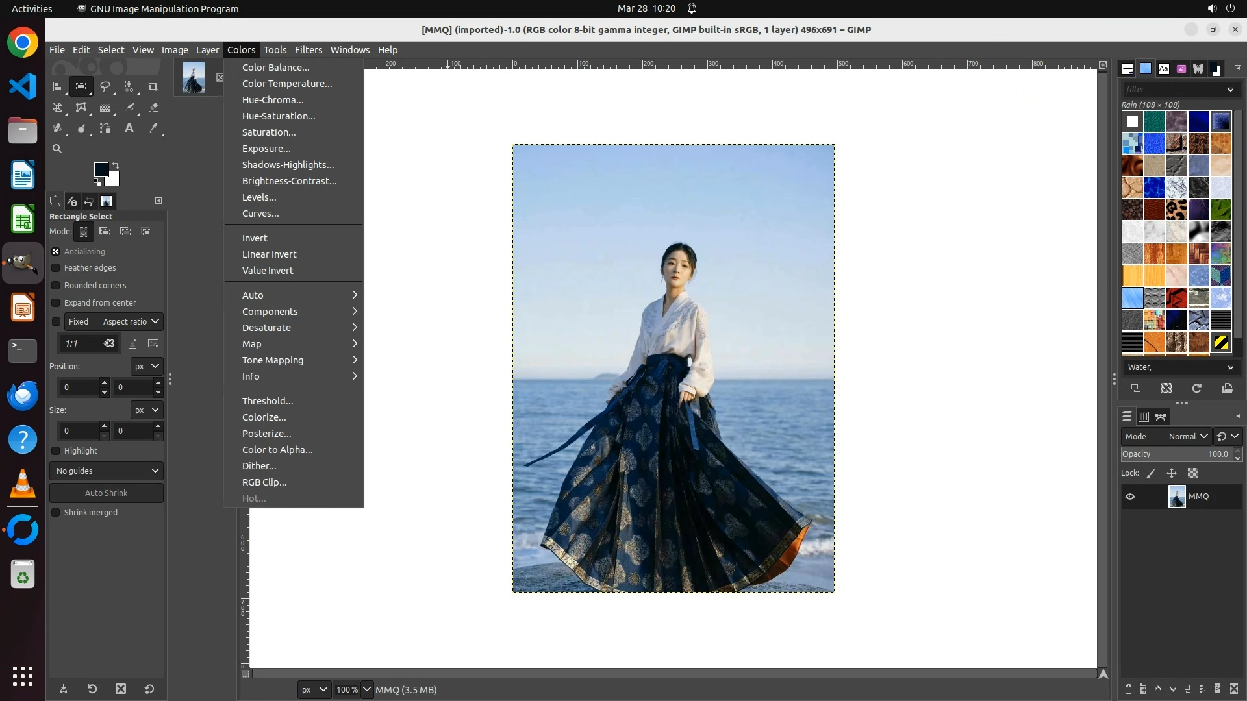The image size is (1247, 701).
Task: Select the Free Select lasso tool
Action: pos(105,86)
